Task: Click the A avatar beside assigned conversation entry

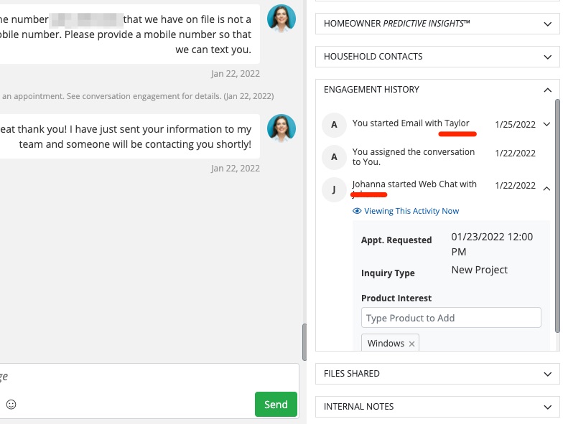Action: point(333,157)
